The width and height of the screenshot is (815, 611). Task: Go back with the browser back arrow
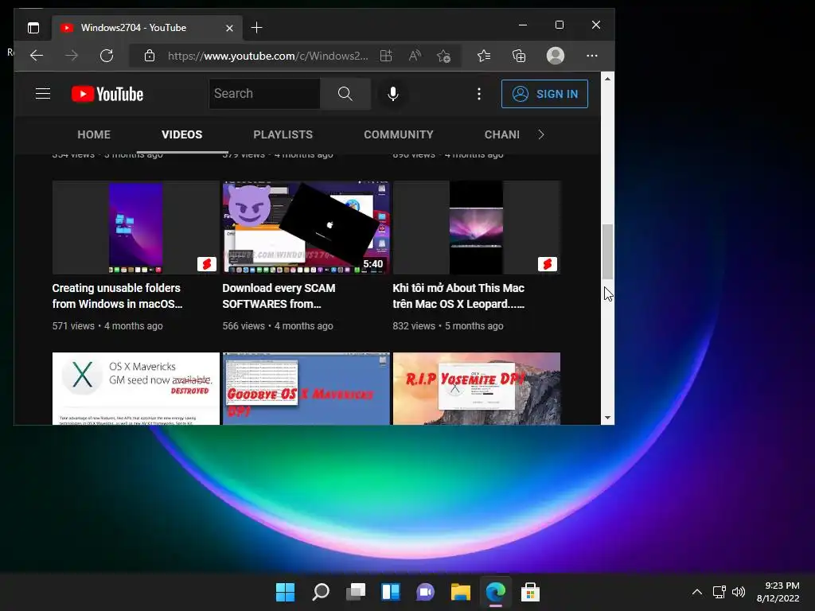tap(37, 56)
